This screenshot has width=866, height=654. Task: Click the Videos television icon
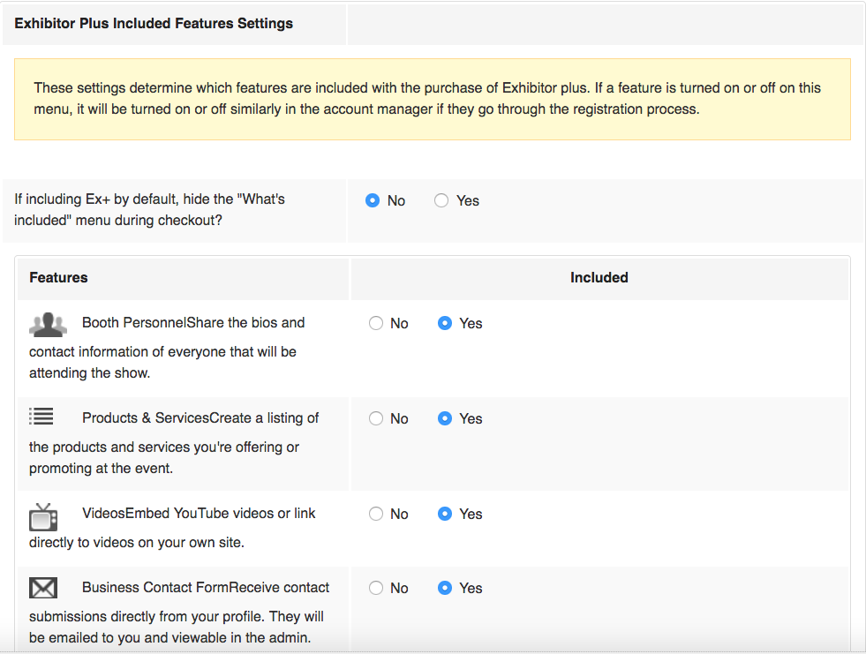click(x=43, y=517)
